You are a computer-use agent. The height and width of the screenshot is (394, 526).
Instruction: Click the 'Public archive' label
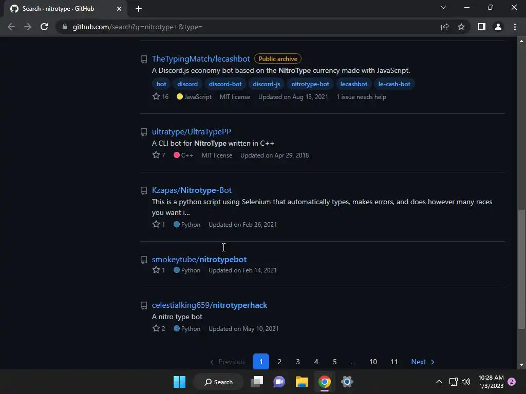tap(278, 58)
